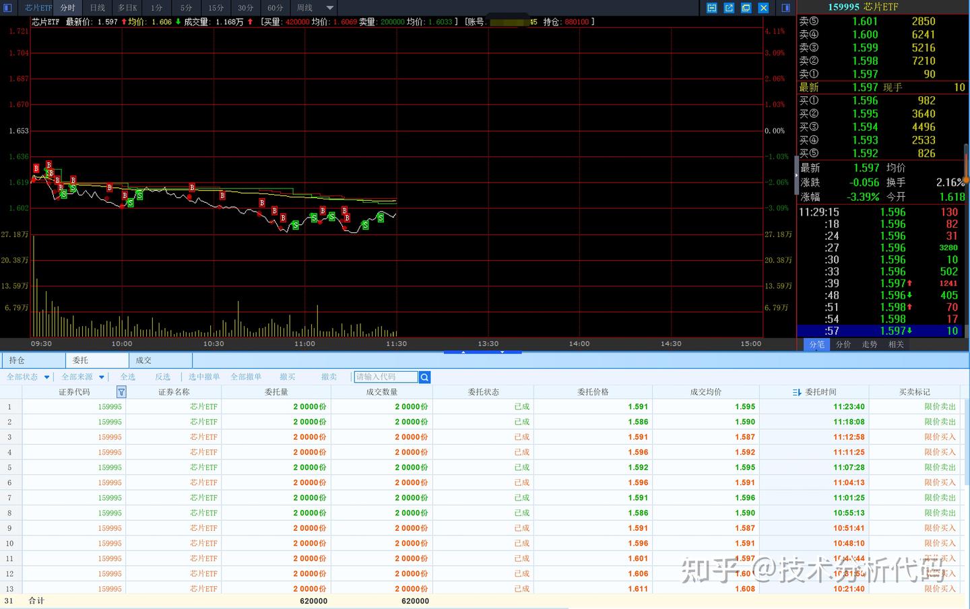This screenshot has height=609, width=970.
Task: Select the 60分 period tab
Action: click(275, 8)
